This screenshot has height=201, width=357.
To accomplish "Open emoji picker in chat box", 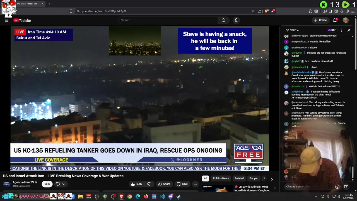I will click(x=337, y=186).
